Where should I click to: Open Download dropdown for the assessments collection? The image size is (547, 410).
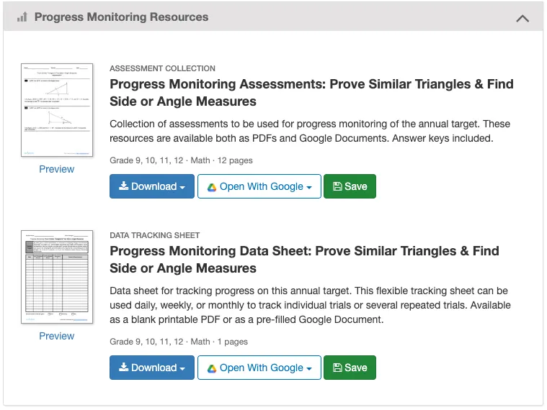pyautogui.click(x=152, y=186)
